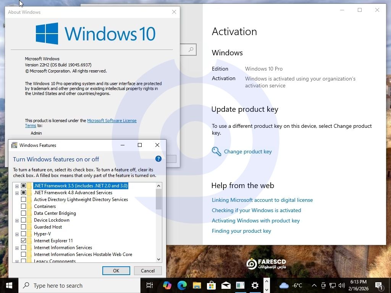Expand the Hyper-V feature tree node
This screenshot has width=391, height=293.
pyautogui.click(x=17, y=234)
